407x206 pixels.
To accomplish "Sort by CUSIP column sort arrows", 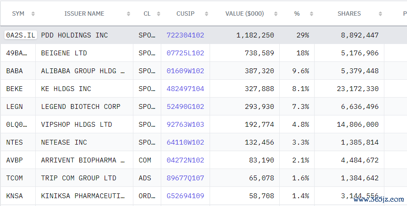I will pyautogui.click(x=207, y=14).
